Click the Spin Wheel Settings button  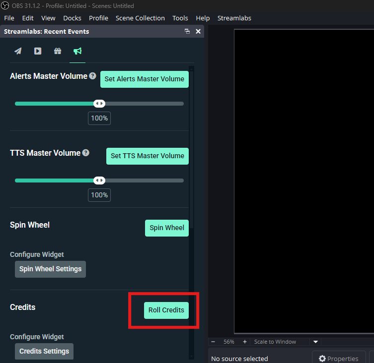[x=50, y=269]
